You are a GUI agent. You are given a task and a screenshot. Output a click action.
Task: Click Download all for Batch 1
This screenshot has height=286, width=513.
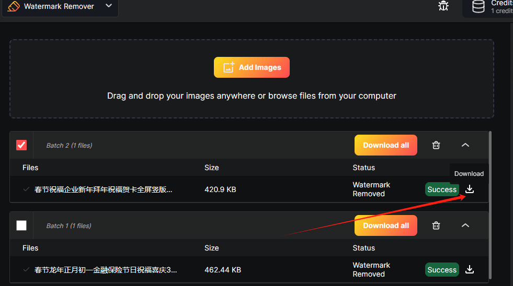tap(386, 225)
